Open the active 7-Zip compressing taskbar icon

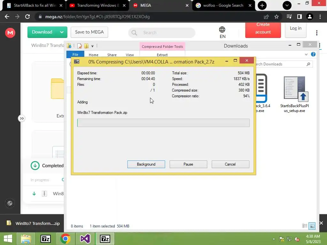coord(105,239)
